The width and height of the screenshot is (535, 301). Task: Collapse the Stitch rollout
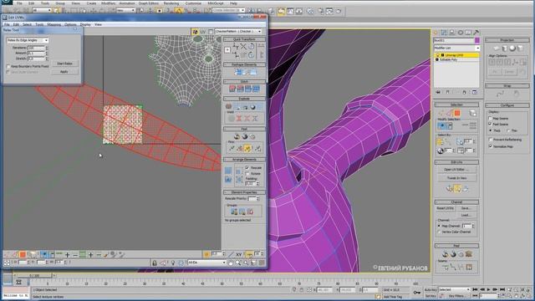tap(244, 82)
